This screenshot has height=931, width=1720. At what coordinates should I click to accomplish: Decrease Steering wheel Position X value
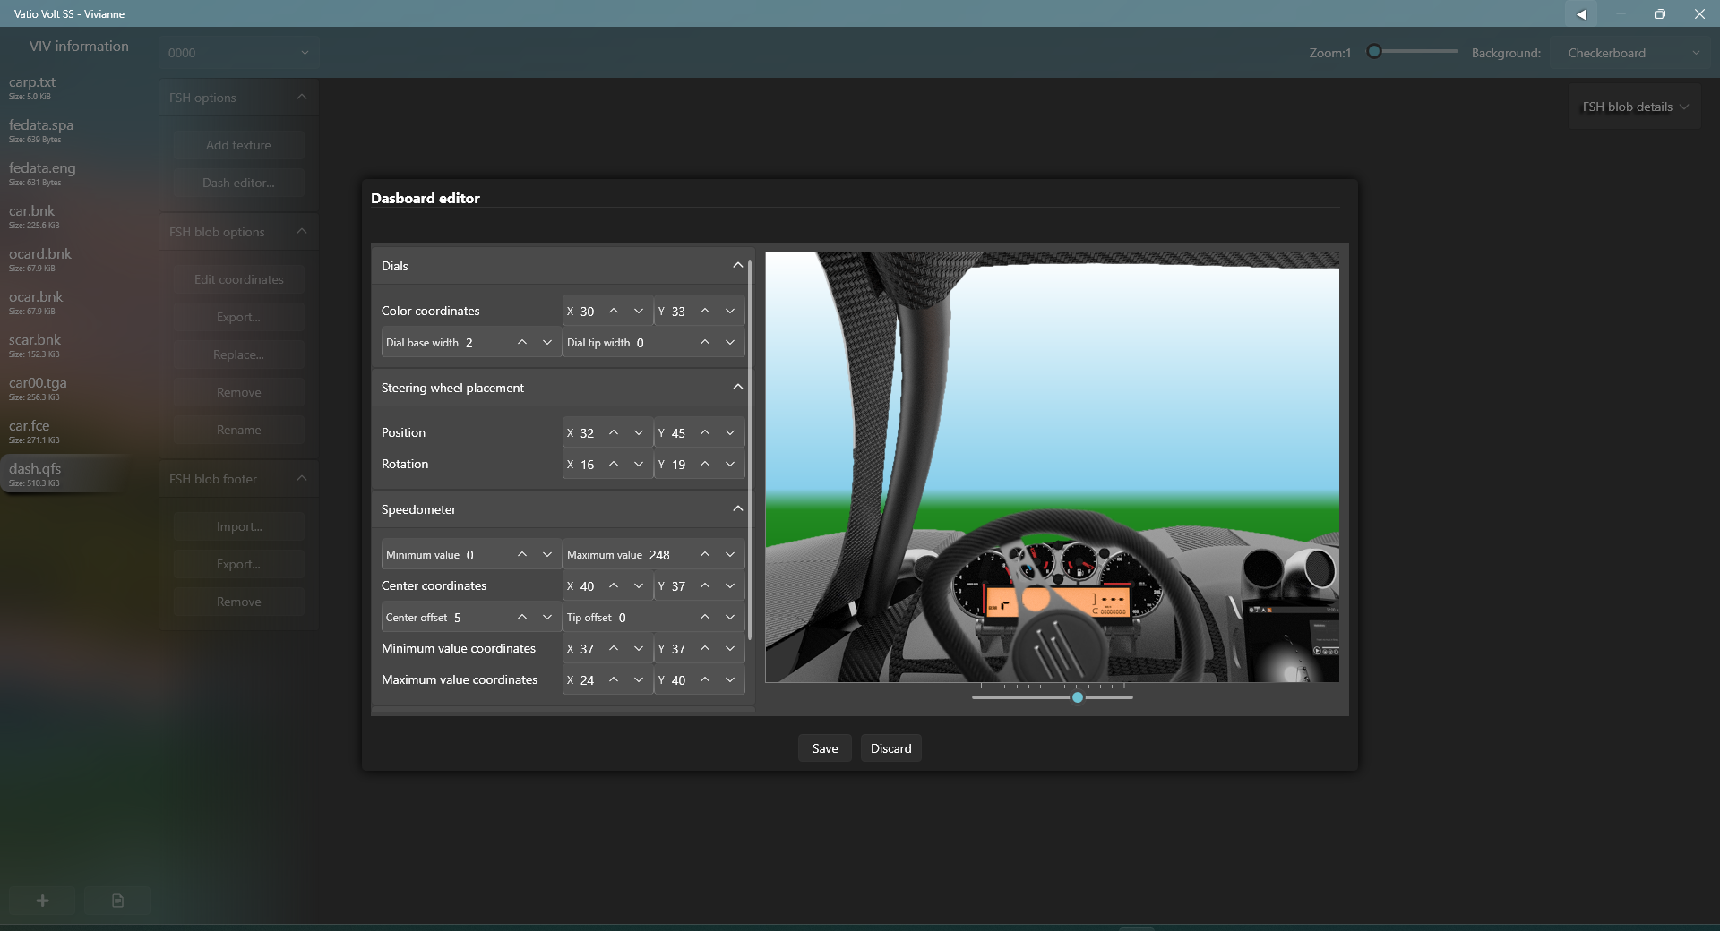(x=639, y=433)
